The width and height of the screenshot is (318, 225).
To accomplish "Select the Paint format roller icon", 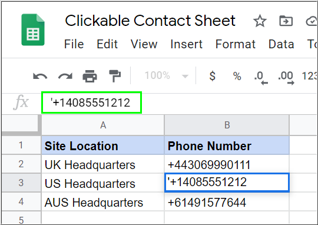I will (115, 76).
